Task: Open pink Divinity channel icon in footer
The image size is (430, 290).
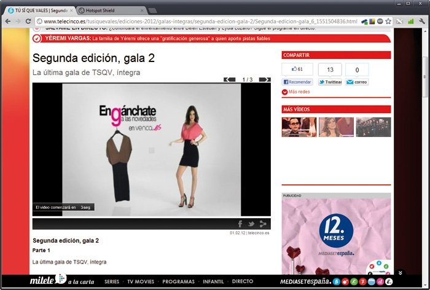Action: click(x=380, y=281)
